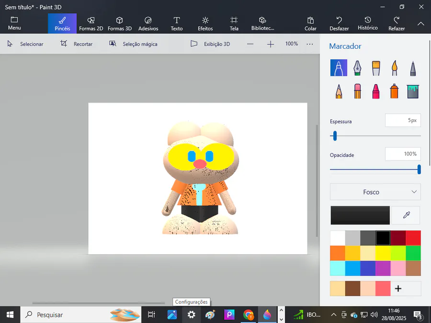The height and width of the screenshot is (323, 431).
Task: Click the Espessura slider handle
Action: [x=335, y=136]
